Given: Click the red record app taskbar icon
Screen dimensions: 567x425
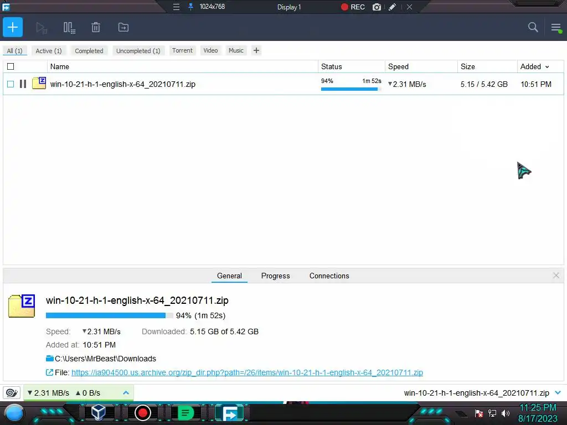Looking at the screenshot, I should (x=143, y=413).
